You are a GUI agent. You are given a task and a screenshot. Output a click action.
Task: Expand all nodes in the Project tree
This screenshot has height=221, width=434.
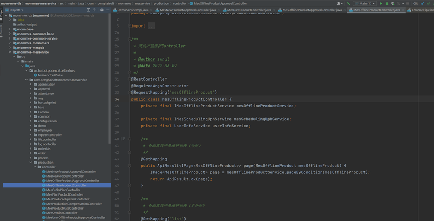[88, 10]
